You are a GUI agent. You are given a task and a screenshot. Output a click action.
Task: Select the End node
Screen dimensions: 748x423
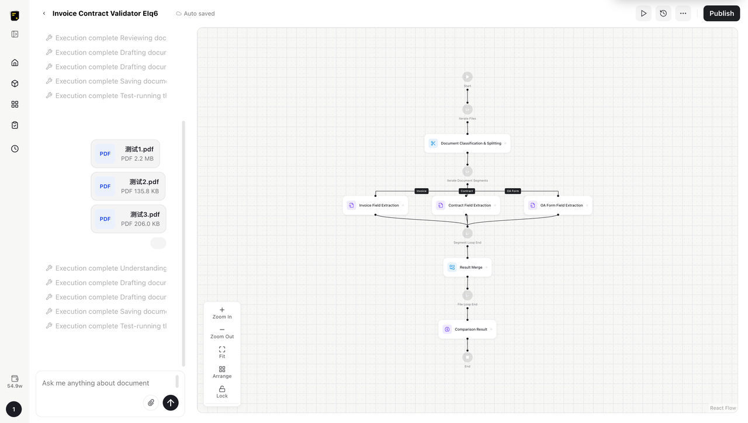(x=467, y=357)
